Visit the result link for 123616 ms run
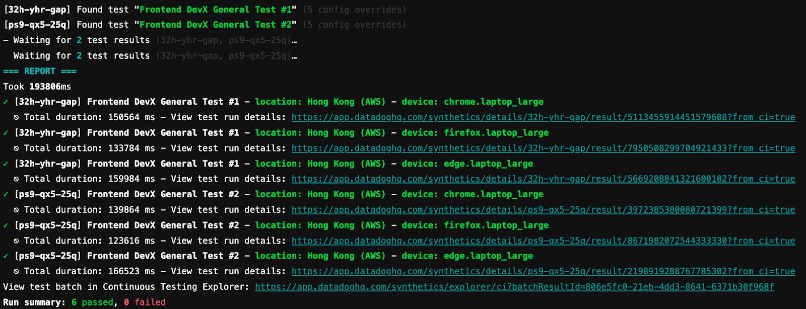The height and width of the screenshot is (309, 806). [x=543, y=241]
